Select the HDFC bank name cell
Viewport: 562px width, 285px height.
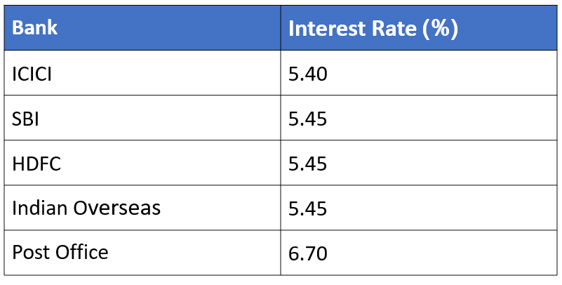pyautogui.click(x=36, y=164)
